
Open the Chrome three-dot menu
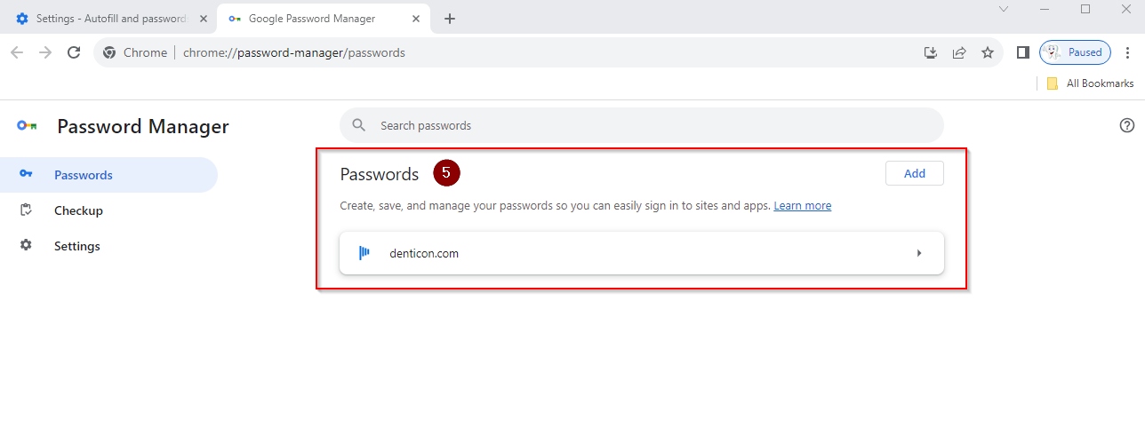(1128, 52)
